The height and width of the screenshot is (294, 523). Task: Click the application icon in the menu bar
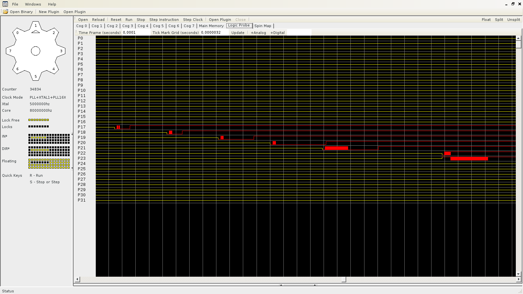[5, 4]
